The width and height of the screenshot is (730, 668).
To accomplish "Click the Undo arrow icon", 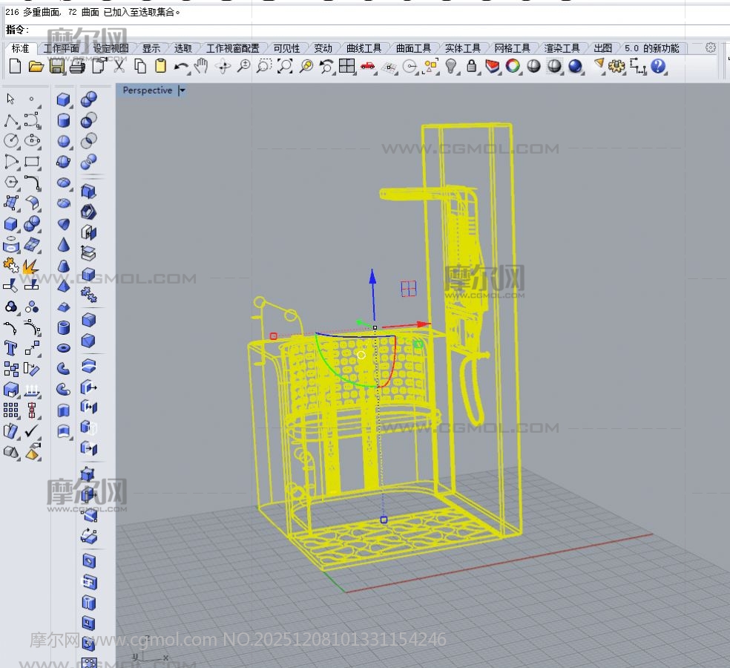I will pos(181,67).
